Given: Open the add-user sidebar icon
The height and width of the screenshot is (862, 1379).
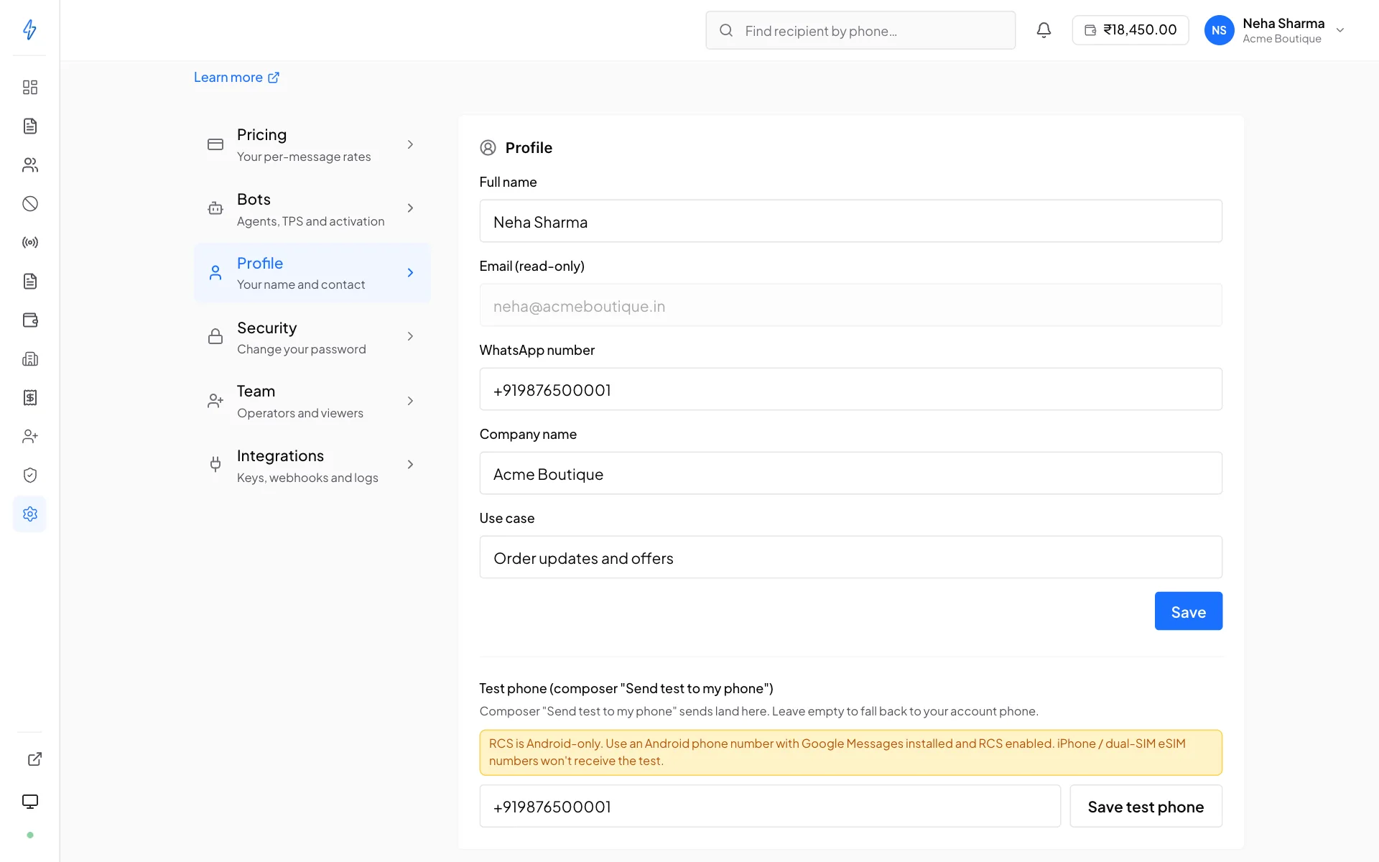Looking at the screenshot, I should 29,437.
